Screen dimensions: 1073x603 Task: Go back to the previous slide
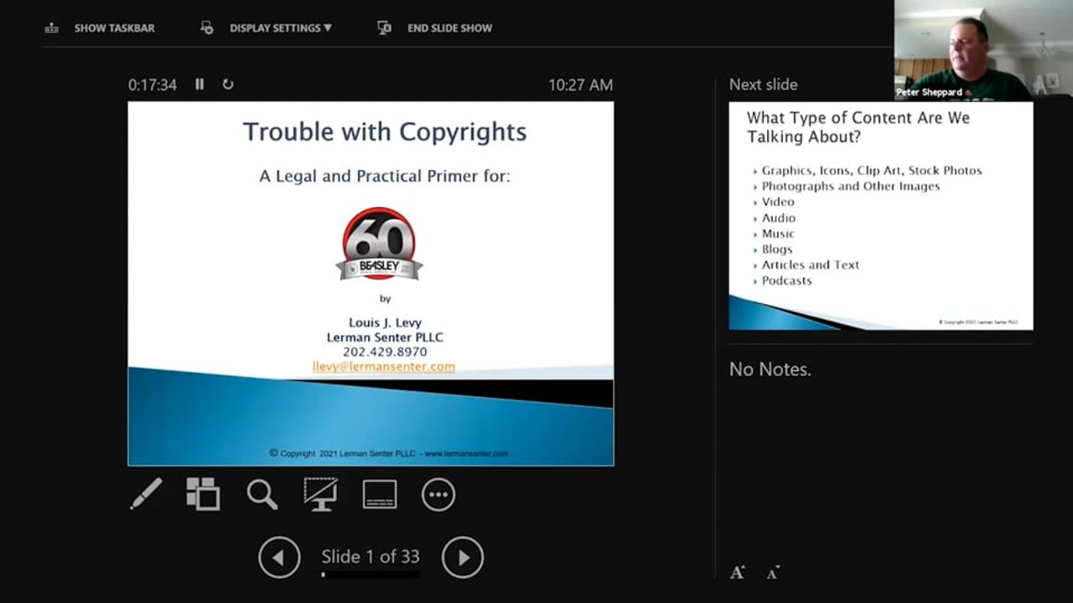(x=279, y=557)
